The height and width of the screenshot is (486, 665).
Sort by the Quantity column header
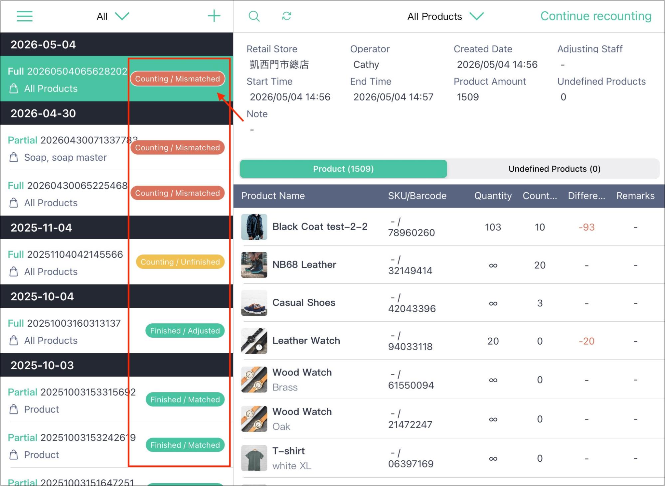tap(493, 196)
